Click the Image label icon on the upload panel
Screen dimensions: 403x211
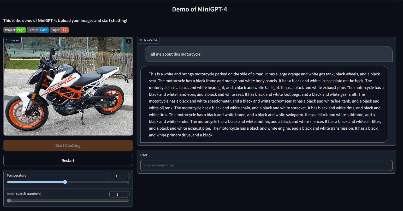(7, 40)
